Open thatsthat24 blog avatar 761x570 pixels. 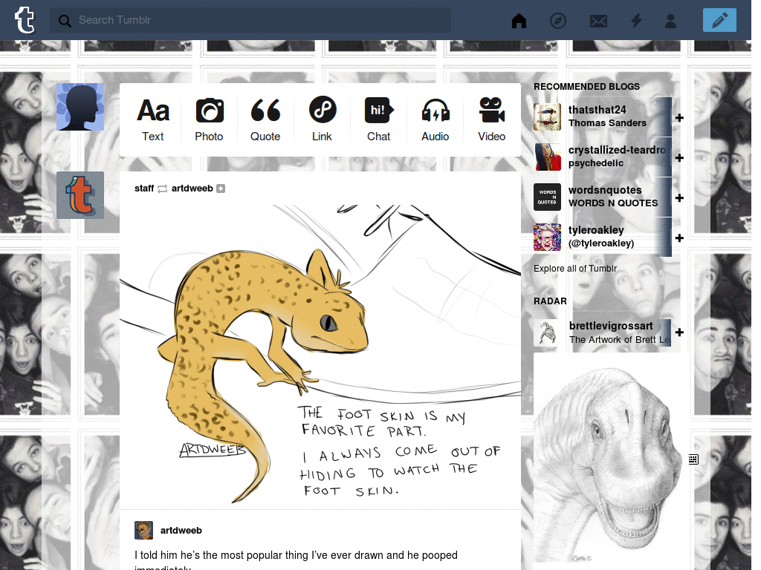(x=548, y=117)
